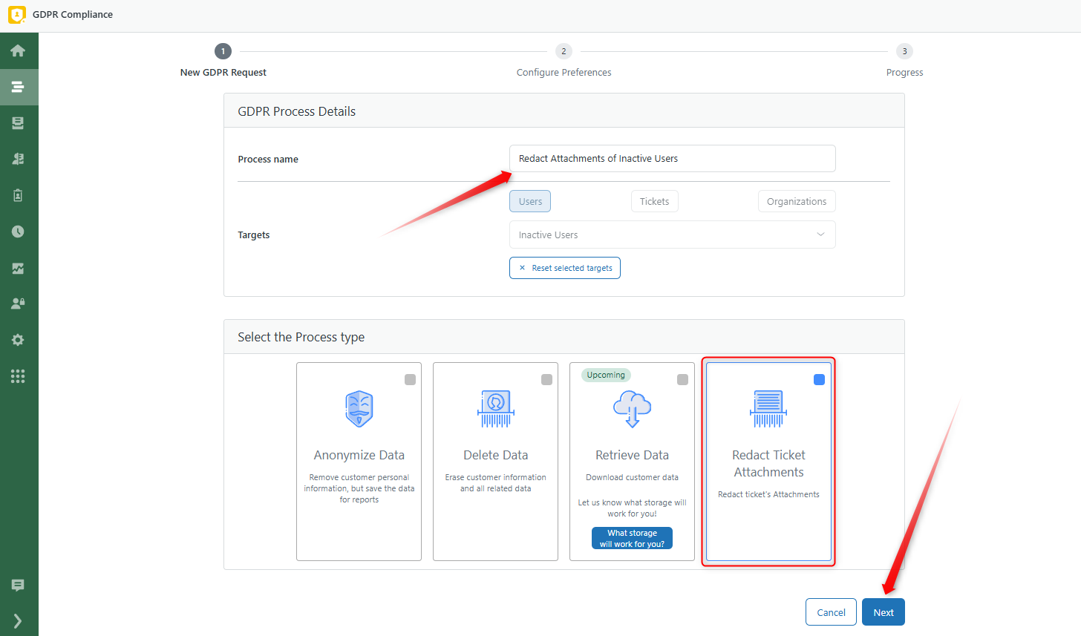This screenshot has height=636, width=1081.
Task: Click the Process name input field
Action: (673, 158)
